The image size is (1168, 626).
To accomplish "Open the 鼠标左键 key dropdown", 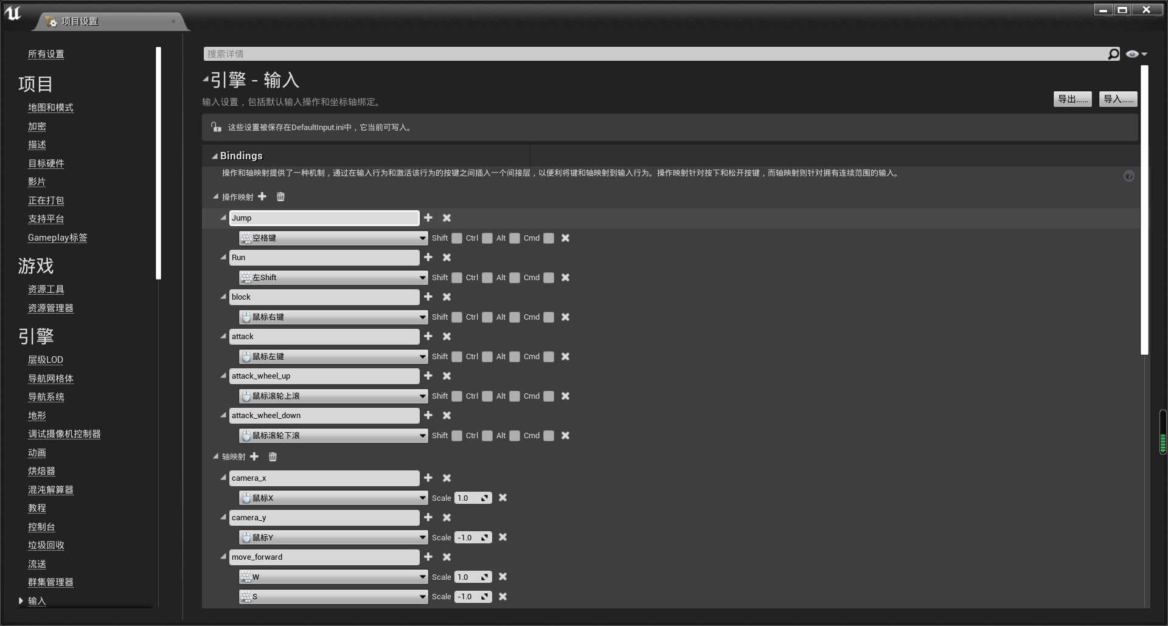I will point(333,356).
